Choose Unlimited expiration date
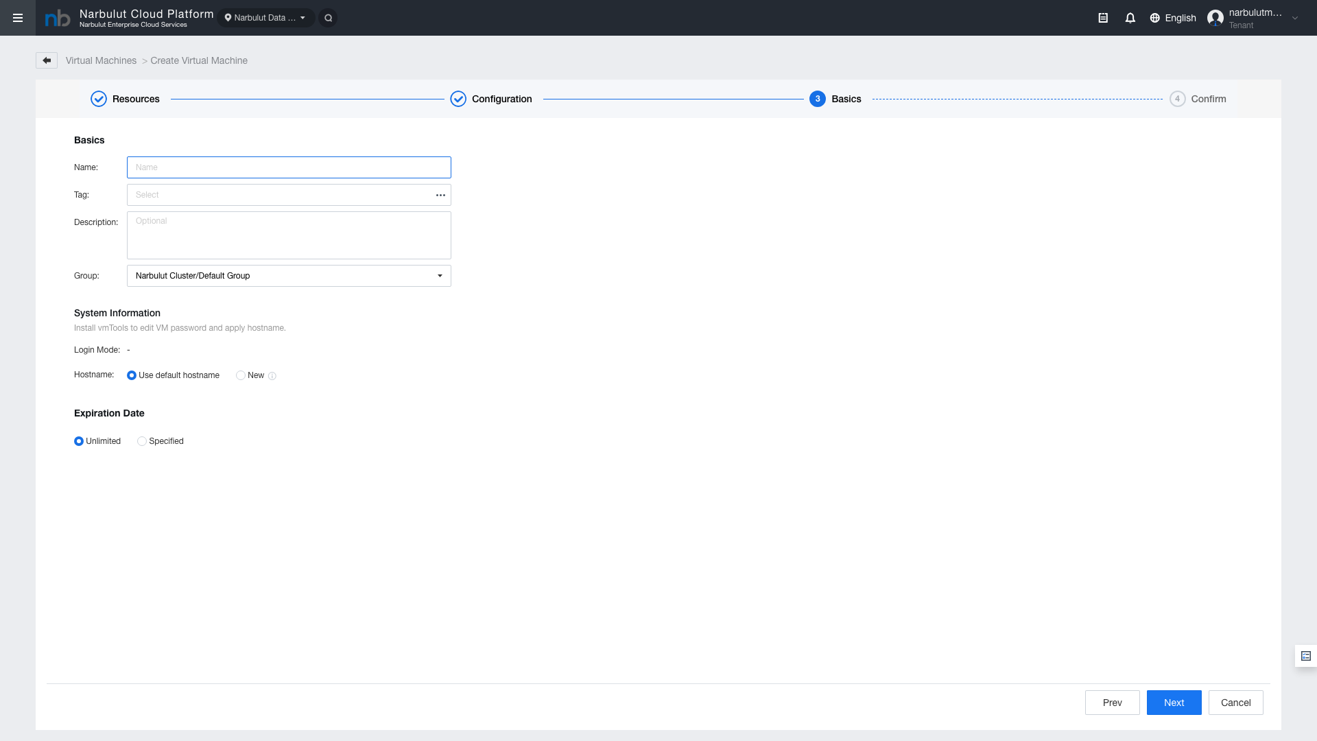The width and height of the screenshot is (1317, 741). (x=97, y=441)
